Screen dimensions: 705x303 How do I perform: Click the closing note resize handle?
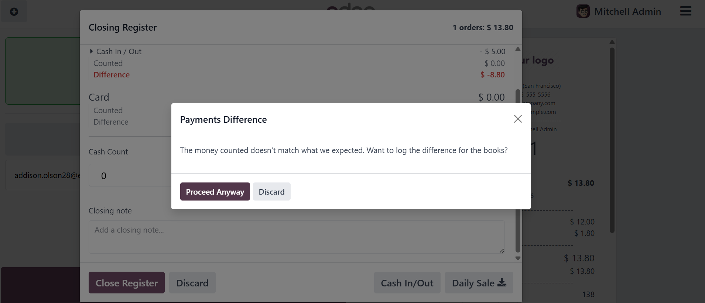point(502,251)
